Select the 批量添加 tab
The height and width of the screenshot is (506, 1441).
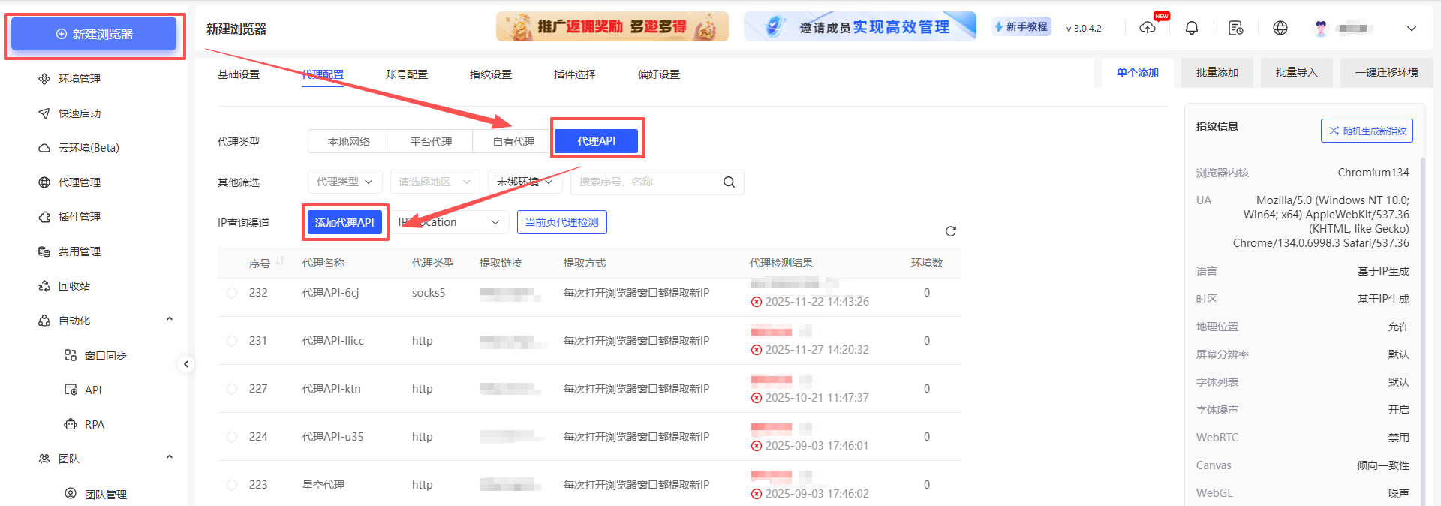click(1217, 73)
